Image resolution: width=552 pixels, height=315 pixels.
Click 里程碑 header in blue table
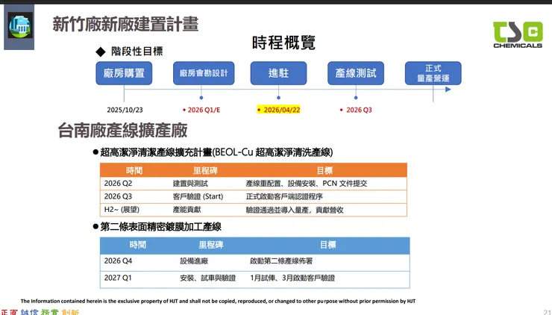(x=211, y=245)
